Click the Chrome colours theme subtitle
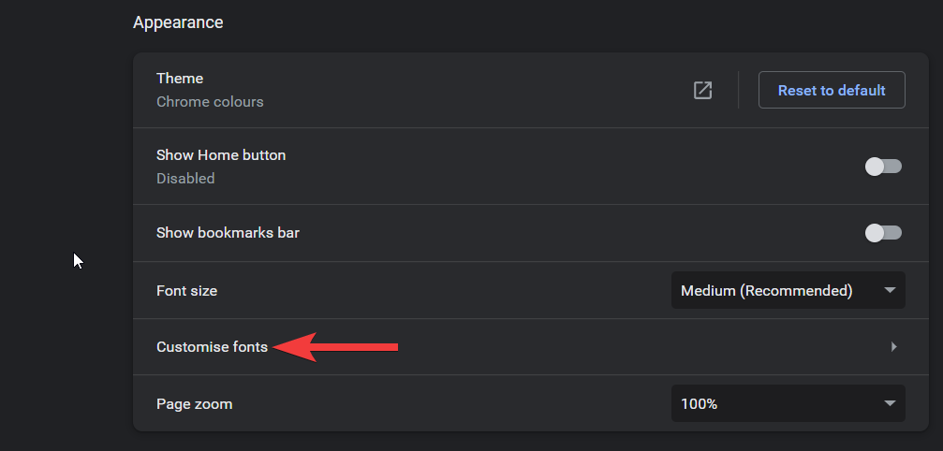Viewport: 943px width, 451px height. tap(210, 102)
